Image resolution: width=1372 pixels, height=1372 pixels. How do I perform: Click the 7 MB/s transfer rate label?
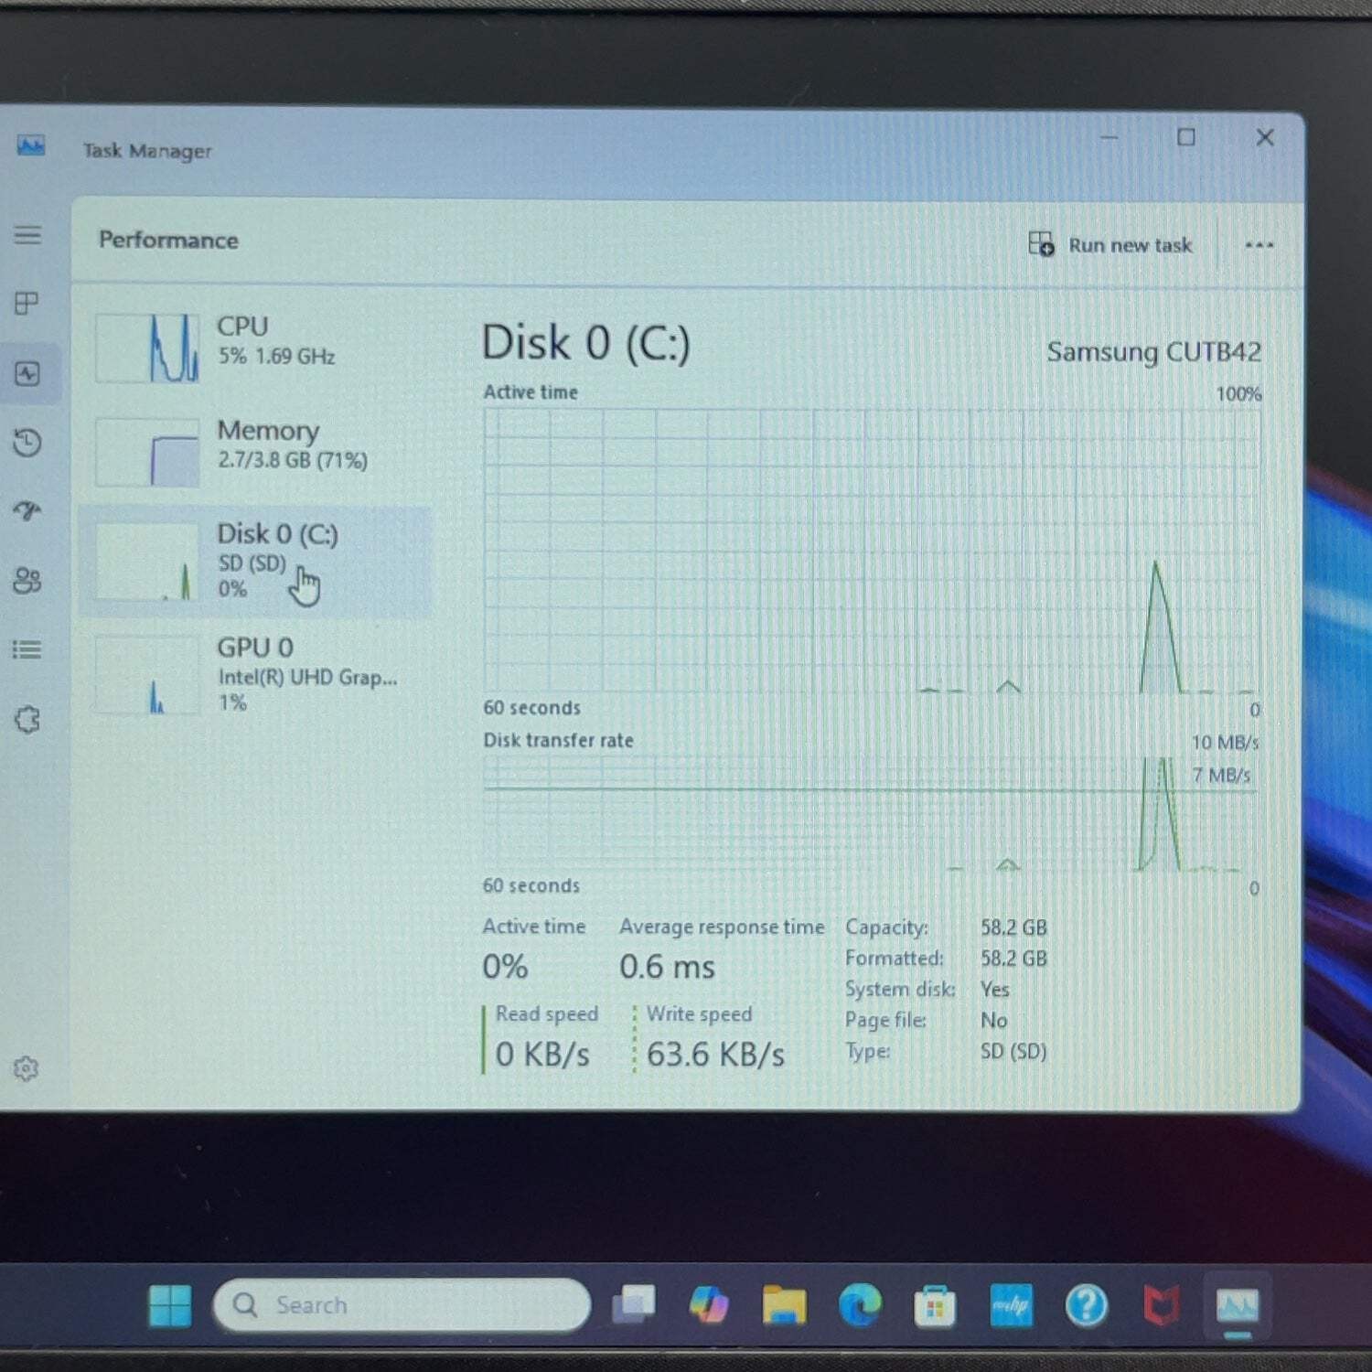click(x=1221, y=776)
